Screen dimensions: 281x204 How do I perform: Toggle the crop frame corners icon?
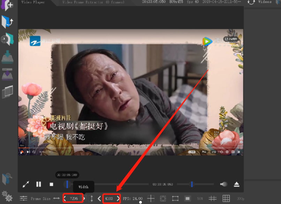pos(175,198)
